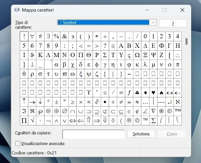Screen dimensions: 201x163
Task: Select the aleph symbol
Action: pos(178,102)
